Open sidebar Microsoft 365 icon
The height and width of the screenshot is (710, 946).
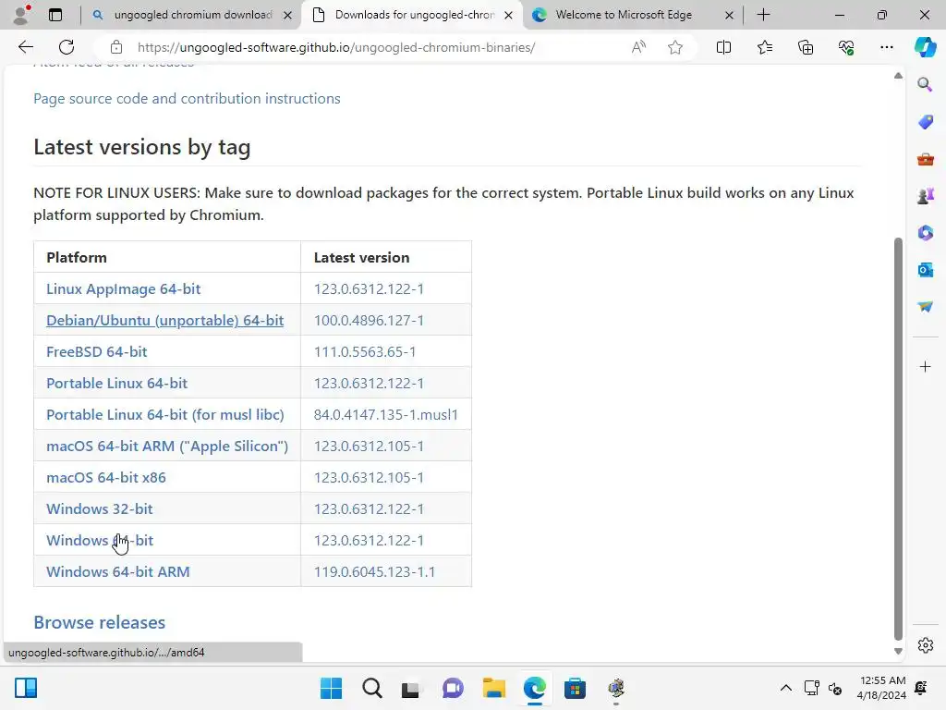coord(925,232)
